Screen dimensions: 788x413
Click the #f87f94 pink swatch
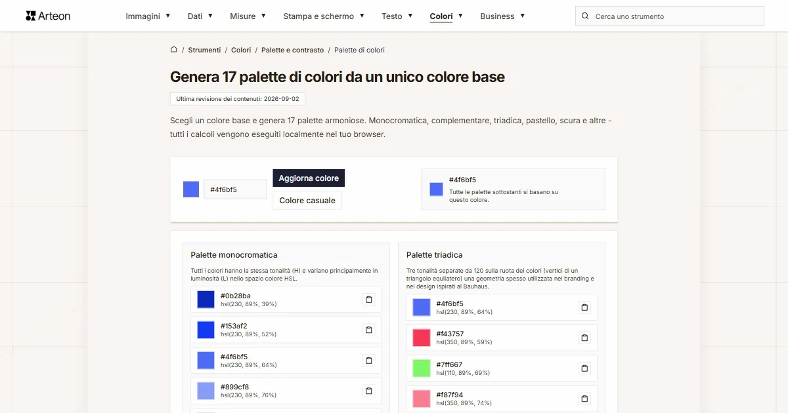pos(422,399)
